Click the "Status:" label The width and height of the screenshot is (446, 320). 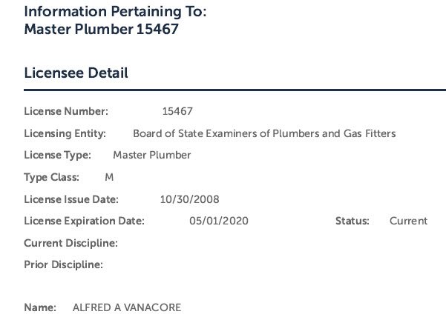click(x=352, y=221)
